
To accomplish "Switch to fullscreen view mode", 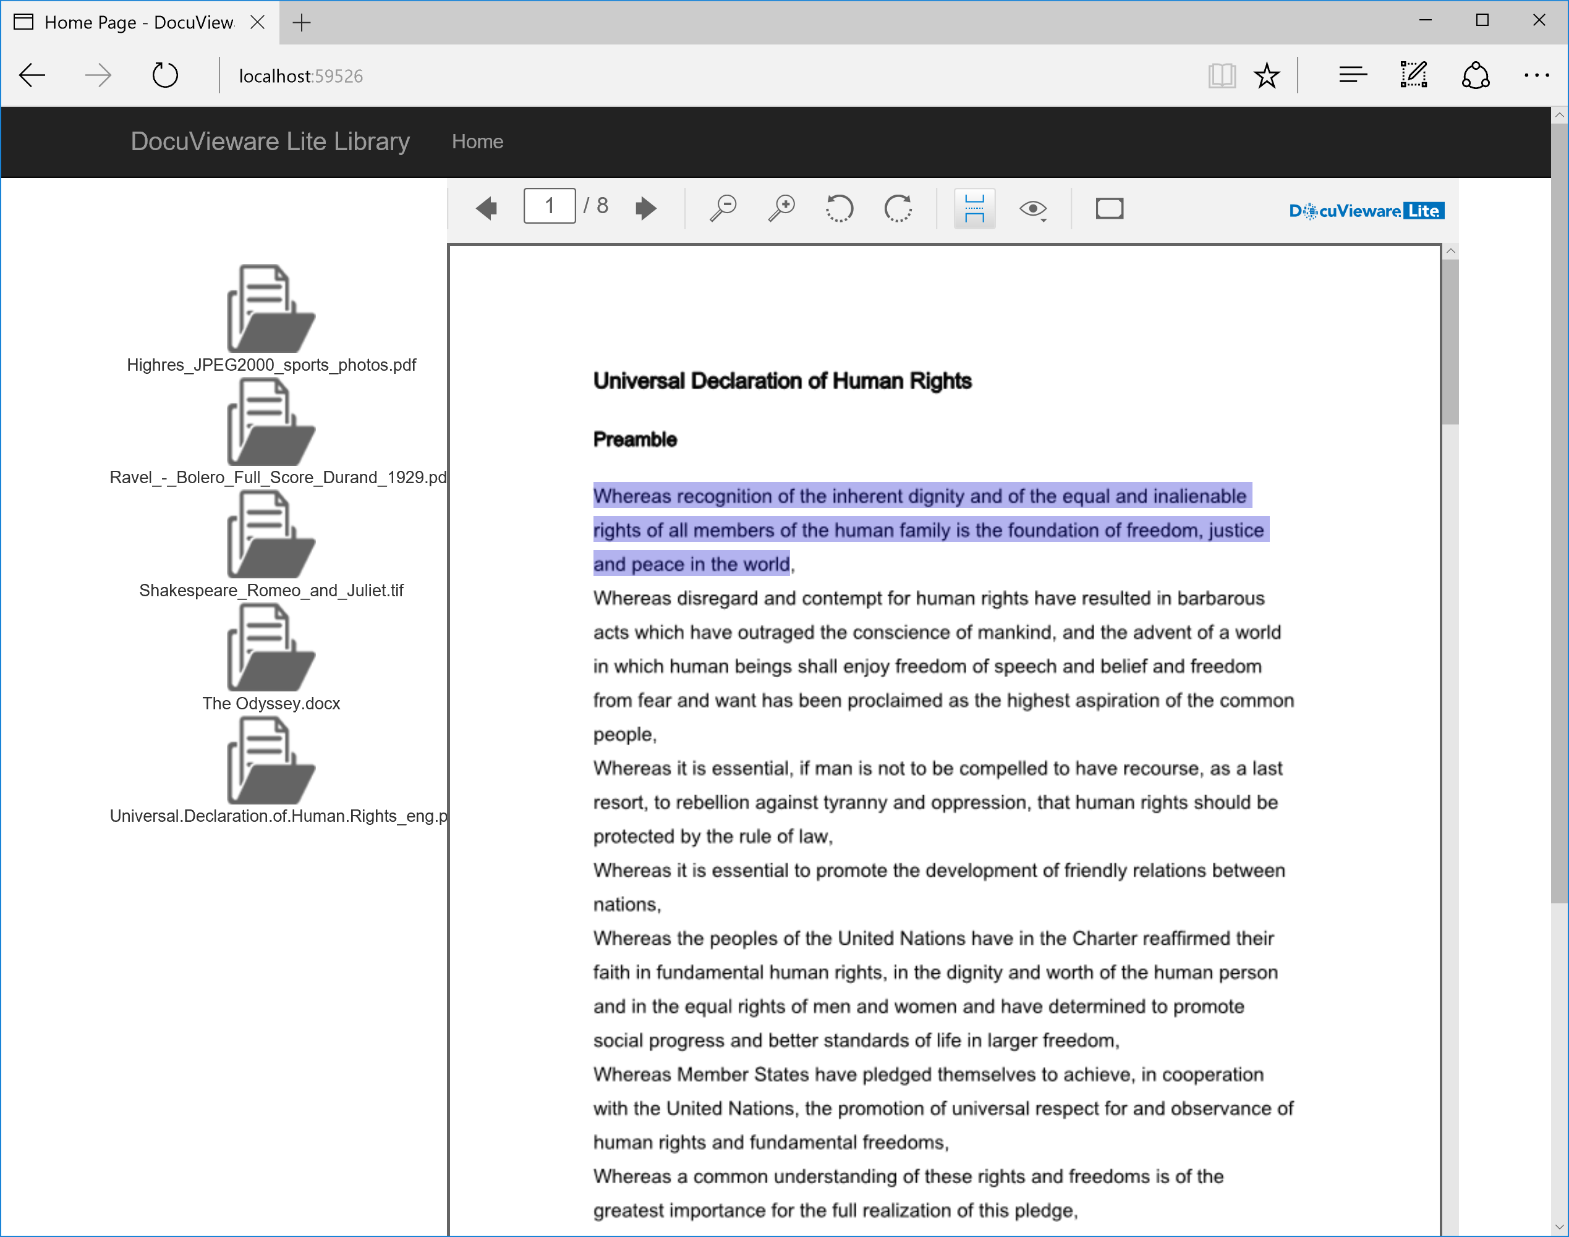I will (1109, 209).
